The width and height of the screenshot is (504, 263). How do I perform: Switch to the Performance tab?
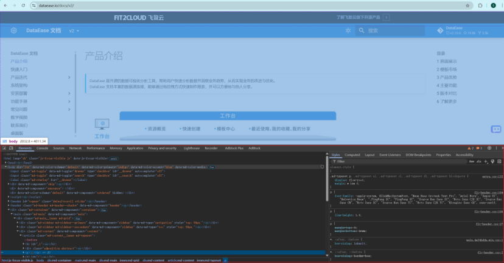(x=96, y=148)
